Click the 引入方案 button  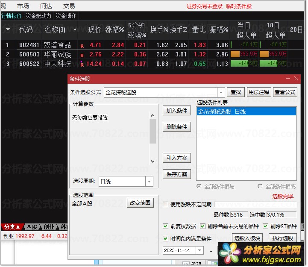coord(177,158)
